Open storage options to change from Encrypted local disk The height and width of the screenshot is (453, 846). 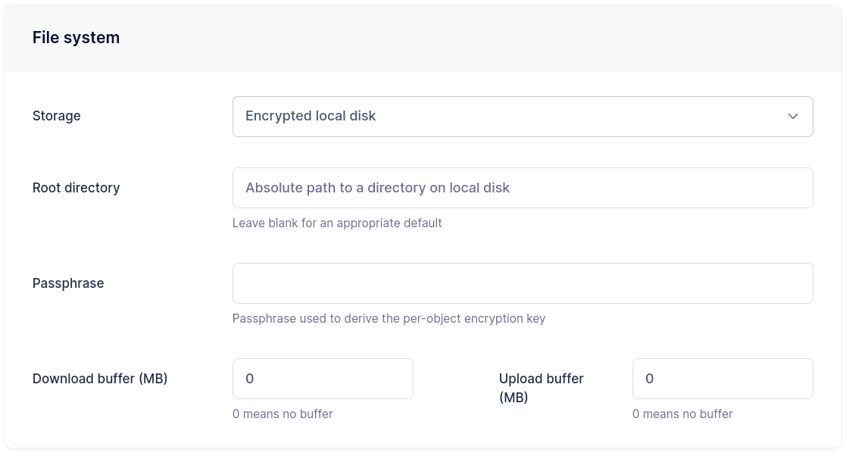click(523, 117)
